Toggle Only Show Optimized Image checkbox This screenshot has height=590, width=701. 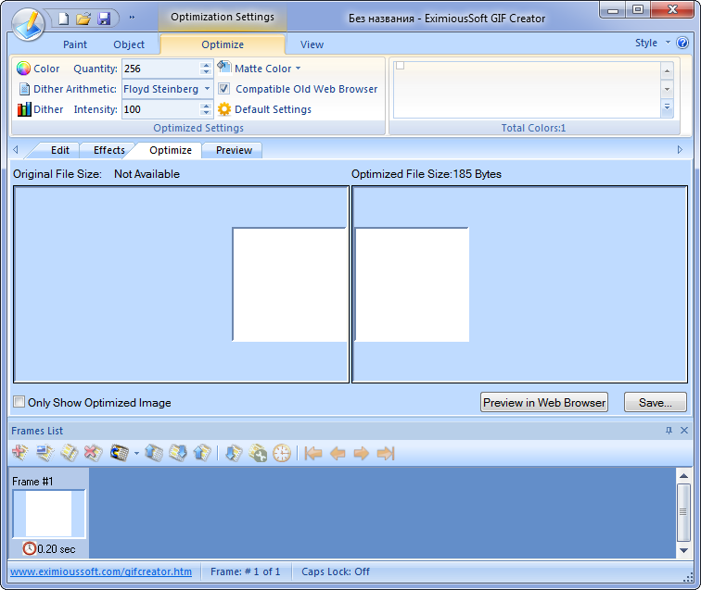point(19,402)
